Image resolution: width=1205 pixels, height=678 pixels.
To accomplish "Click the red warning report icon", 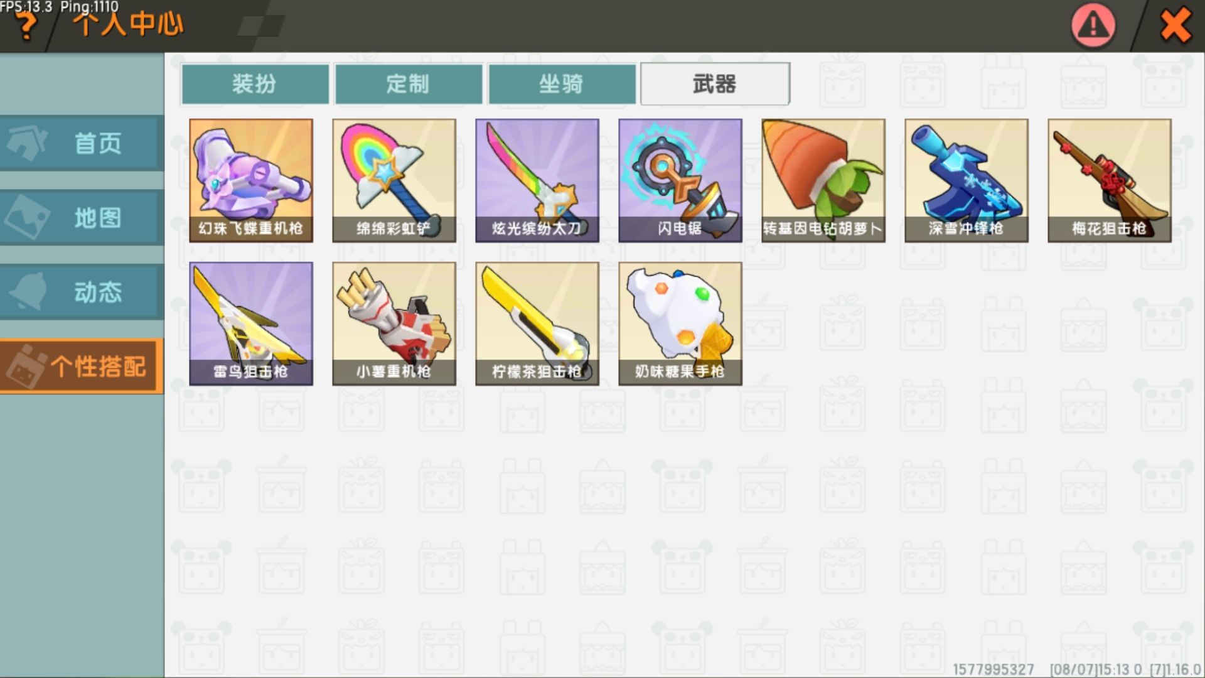I will pyautogui.click(x=1093, y=26).
